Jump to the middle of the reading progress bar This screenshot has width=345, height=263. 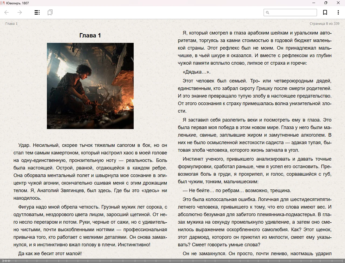(x=172, y=261)
